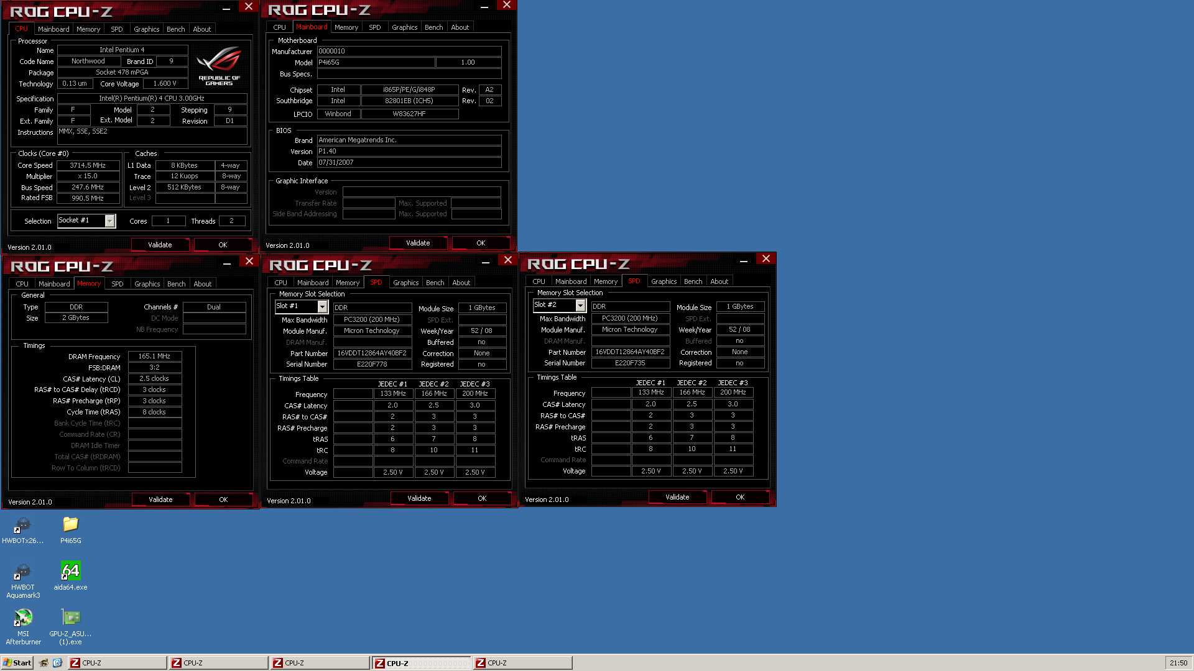Viewport: 1194px width, 671px height.
Task: Click the Channels # Dual field
Action: pyautogui.click(x=214, y=307)
